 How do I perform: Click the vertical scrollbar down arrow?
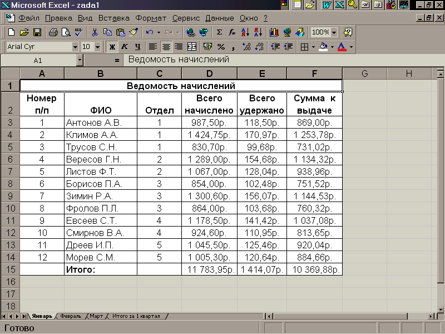[441, 310]
